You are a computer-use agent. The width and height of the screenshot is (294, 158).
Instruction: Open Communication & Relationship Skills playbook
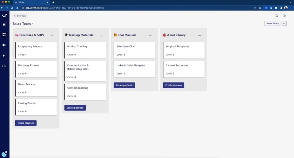pyautogui.click(x=85, y=71)
